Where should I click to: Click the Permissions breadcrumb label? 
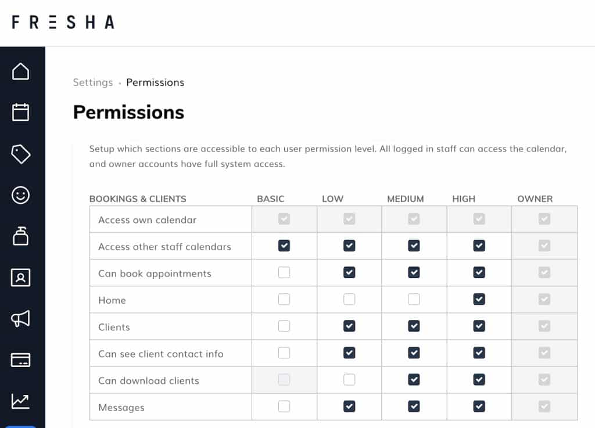pos(155,82)
